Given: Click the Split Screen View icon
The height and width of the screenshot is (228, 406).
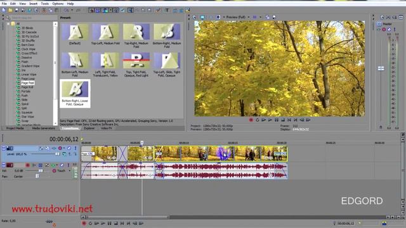Looking at the screenshot, I should (x=218, y=17).
